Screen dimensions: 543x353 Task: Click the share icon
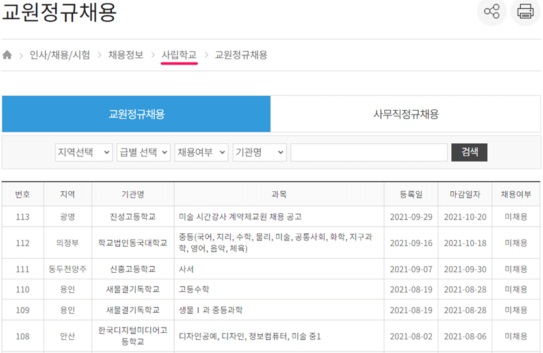(x=492, y=12)
